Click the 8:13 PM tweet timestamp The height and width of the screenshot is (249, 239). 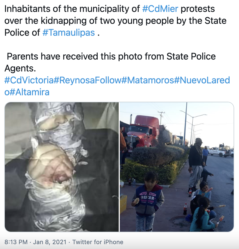(16, 242)
